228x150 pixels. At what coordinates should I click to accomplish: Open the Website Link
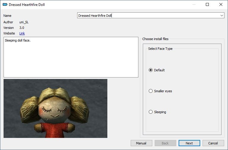point(22,33)
